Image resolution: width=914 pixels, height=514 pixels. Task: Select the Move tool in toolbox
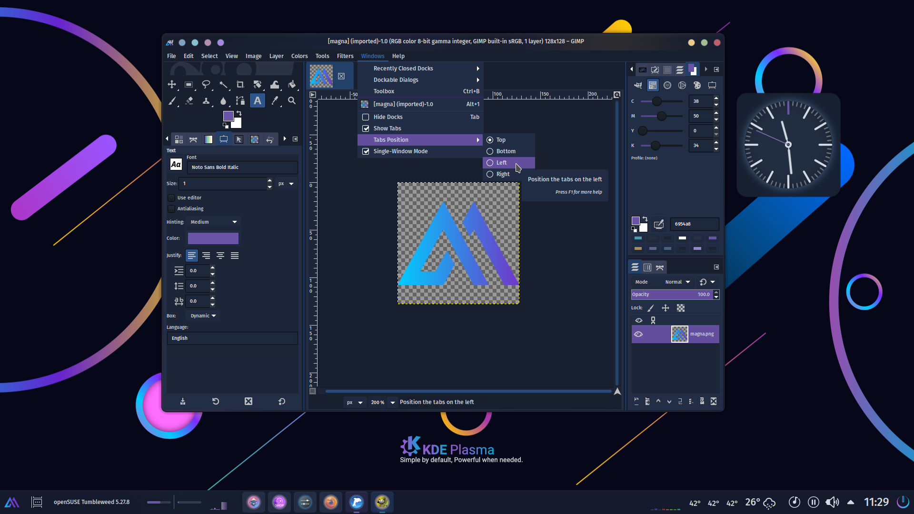[172, 85]
